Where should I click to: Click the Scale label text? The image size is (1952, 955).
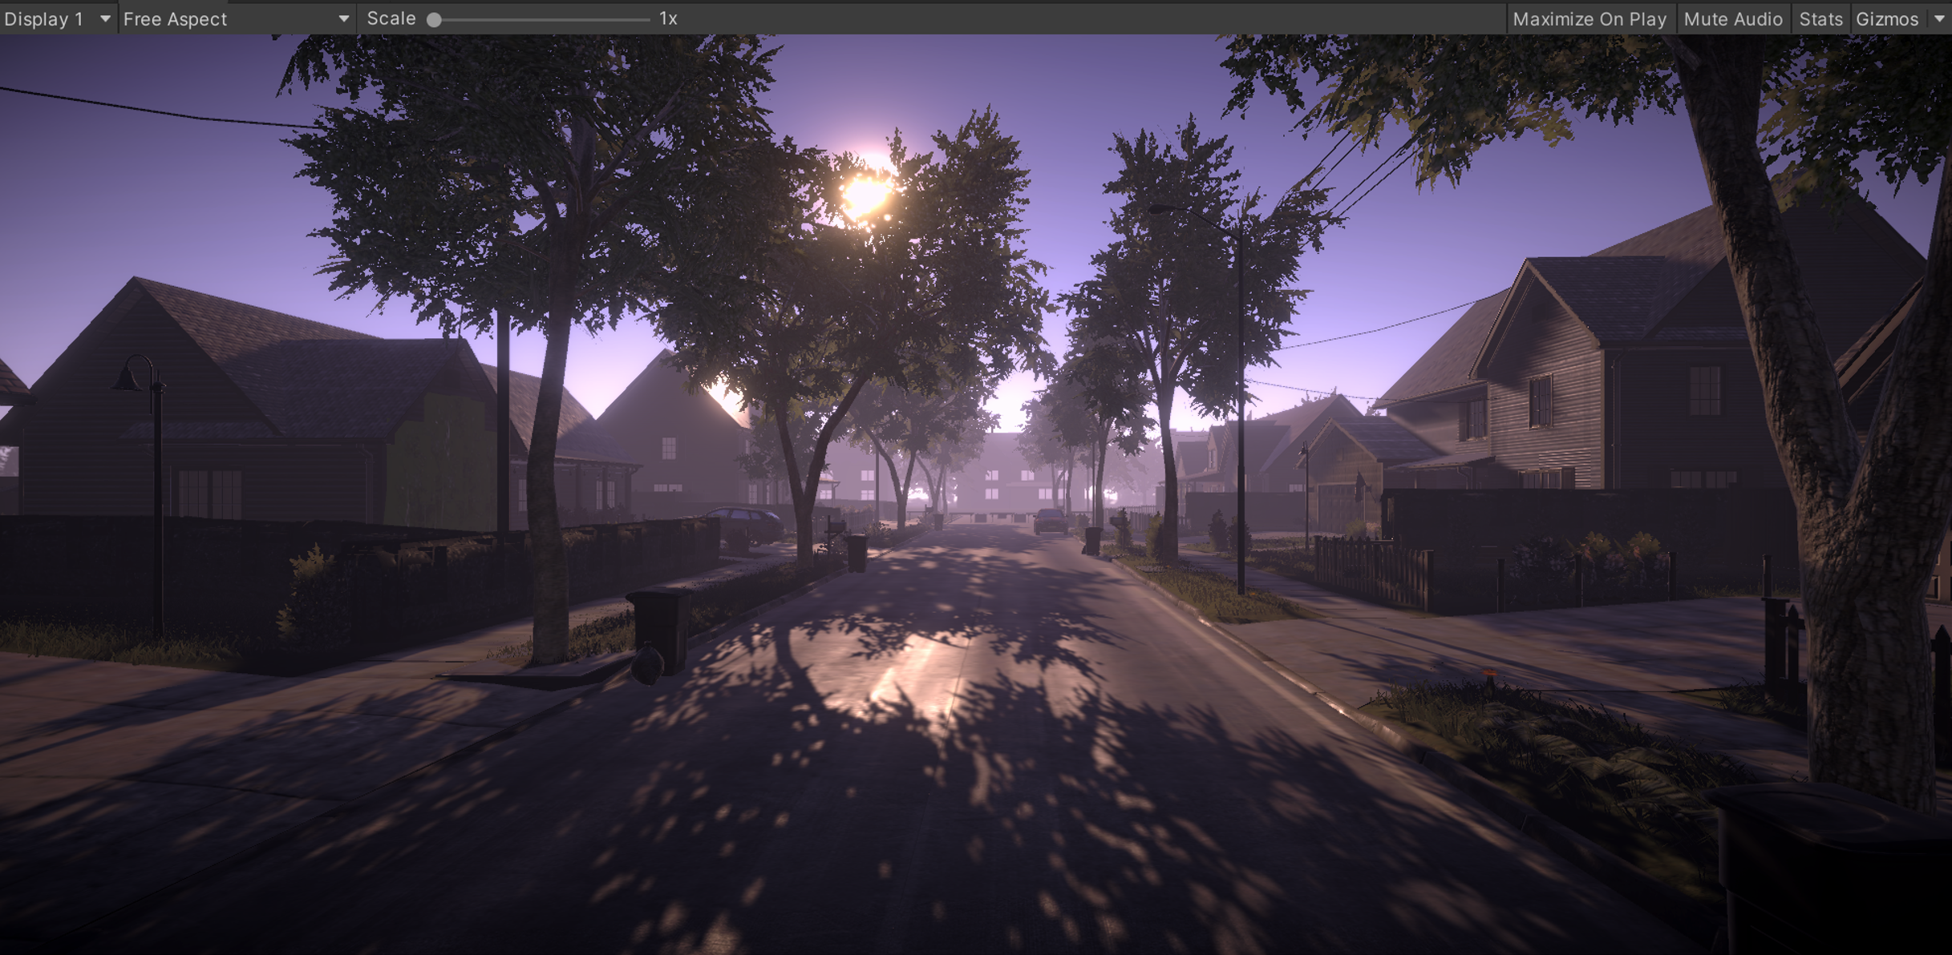click(391, 19)
